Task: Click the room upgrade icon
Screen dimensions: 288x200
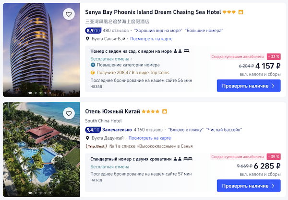Action: (x=93, y=65)
